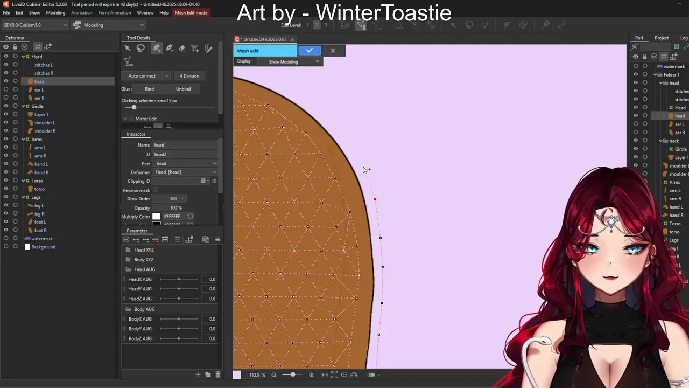Open the Deformer dropdown in Inspector
689x388 pixels.
tap(186, 172)
